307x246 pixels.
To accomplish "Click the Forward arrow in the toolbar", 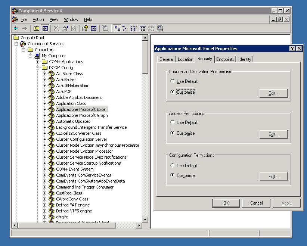I will pyautogui.click(x=25, y=29).
